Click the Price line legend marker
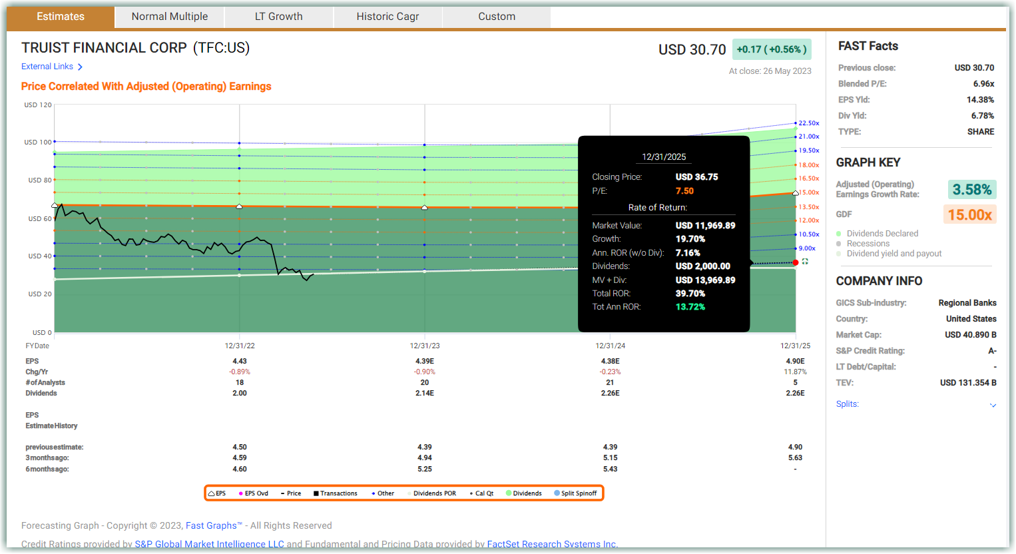Viewport: 1016px width, 554px height. pos(282,493)
